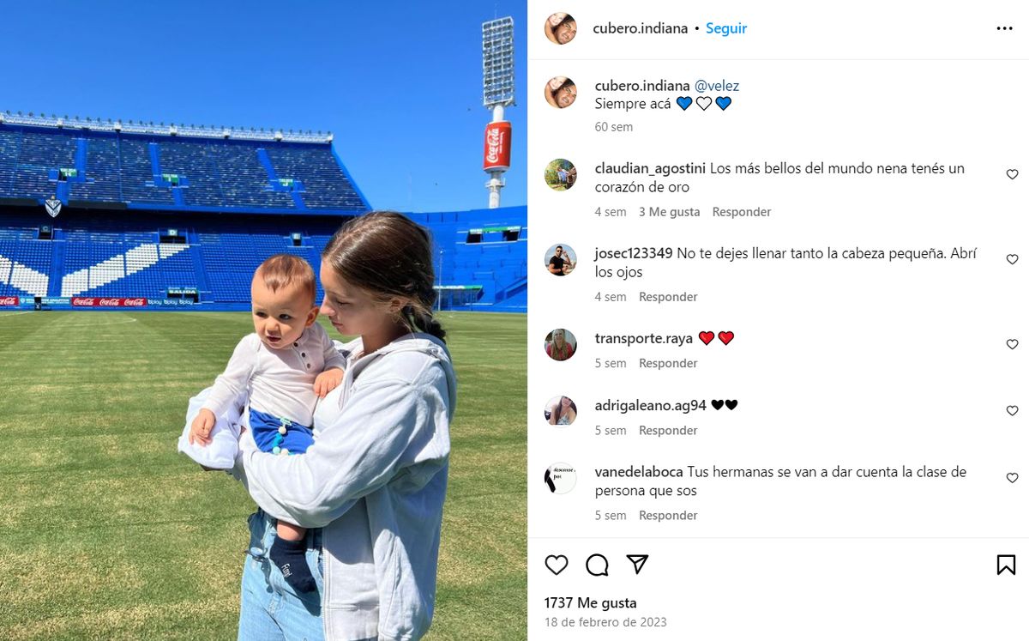Open vanedelaboca username link
This screenshot has height=641, width=1029.
tap(639, 472)
